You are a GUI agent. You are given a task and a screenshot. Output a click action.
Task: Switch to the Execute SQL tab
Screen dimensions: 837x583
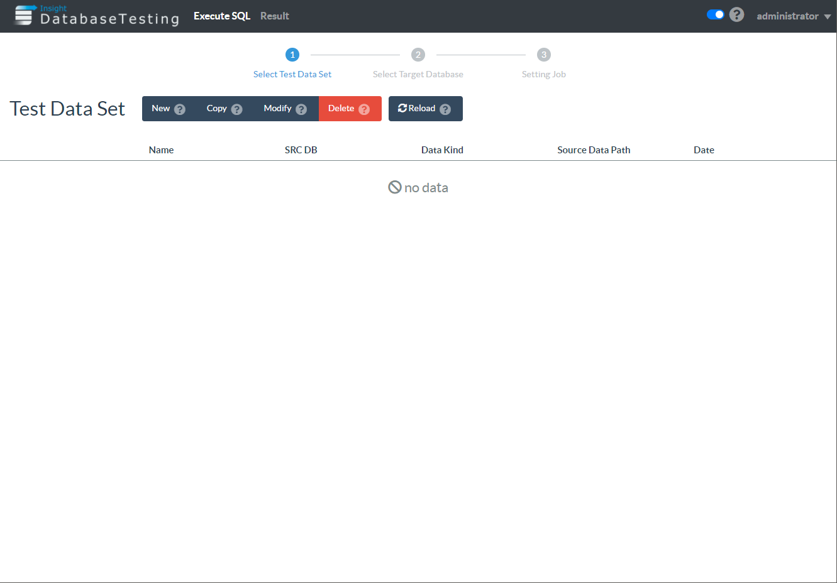[222, 16]
